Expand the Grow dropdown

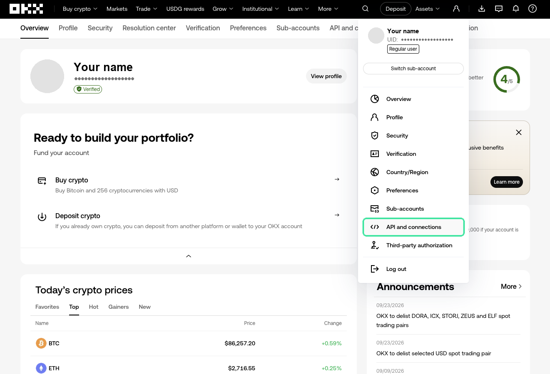[223, 9]
